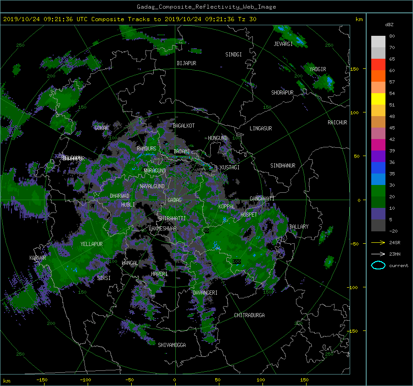Click the DAVANGERI label
This screenshot has height=386, width=413.
[x=205, y=293]
